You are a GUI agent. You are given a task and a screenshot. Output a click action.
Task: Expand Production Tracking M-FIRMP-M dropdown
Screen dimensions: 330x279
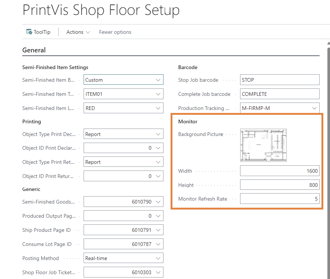click(x=314, y=108)
